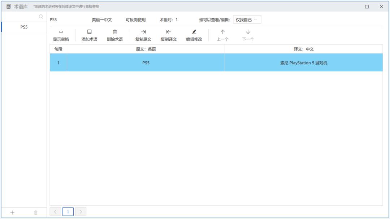Select the PS5 glossary in the sidebar
Screen dimensions: 390x219
pyautogui.click(x=23, y=26)
